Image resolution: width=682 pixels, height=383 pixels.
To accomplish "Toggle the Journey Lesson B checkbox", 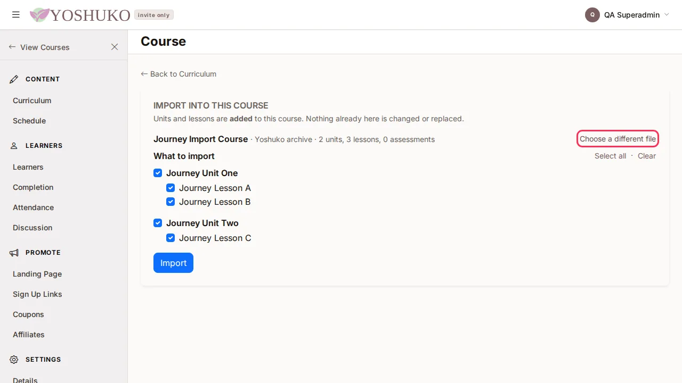I will pos(170,202).
